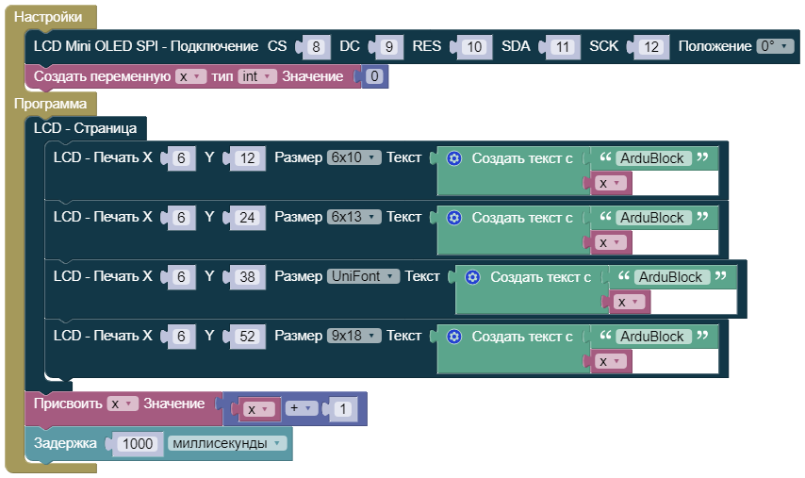The height and width of the screenshot is (478, 805).
Task: Edit the CS pin value 8
Action: point(316,46)
